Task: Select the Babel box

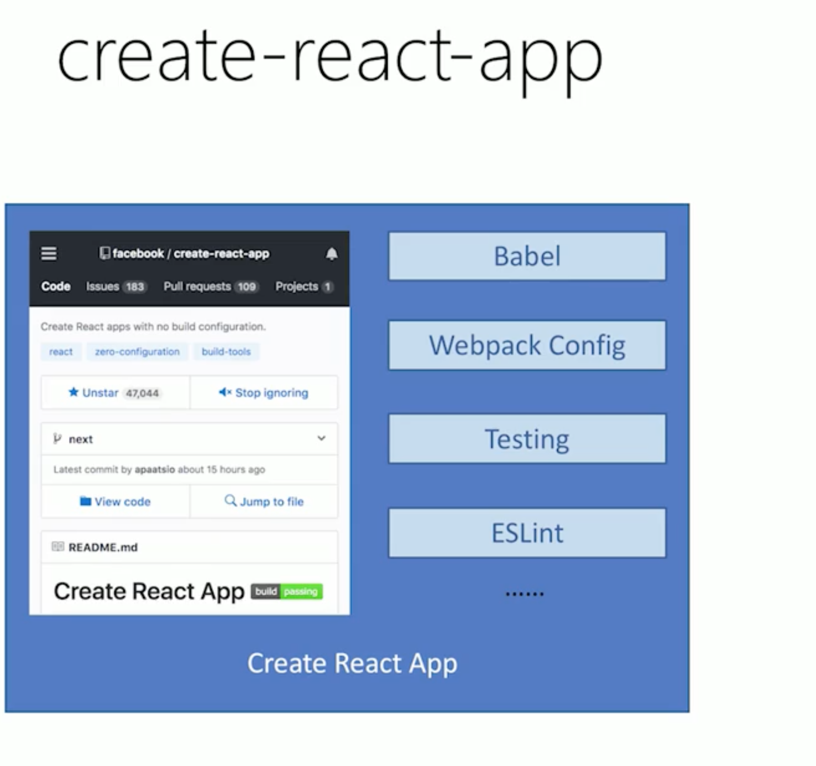Action: pos(527,256)
